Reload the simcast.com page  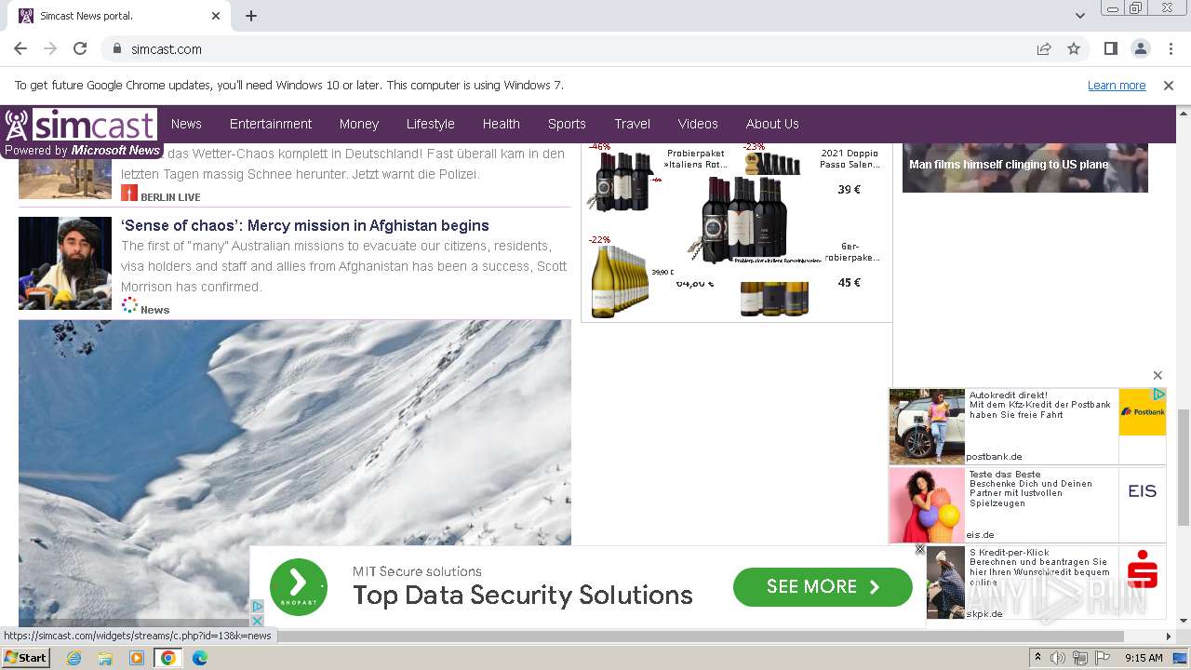(80, 49)
